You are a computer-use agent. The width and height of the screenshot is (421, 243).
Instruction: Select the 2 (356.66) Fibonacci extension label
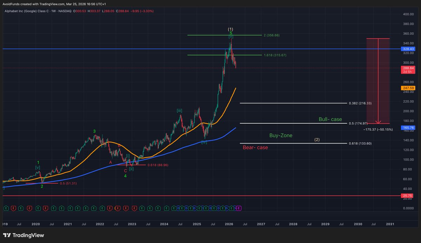click(x=272, y=35)
